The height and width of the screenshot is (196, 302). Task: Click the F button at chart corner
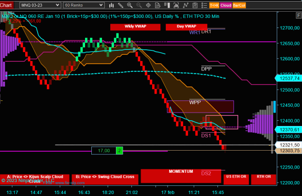click(x=299, y=15)
